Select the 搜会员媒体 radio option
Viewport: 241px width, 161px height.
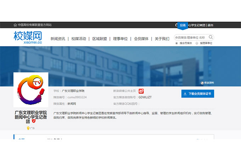pyautogui.click(x=177, y=43)
